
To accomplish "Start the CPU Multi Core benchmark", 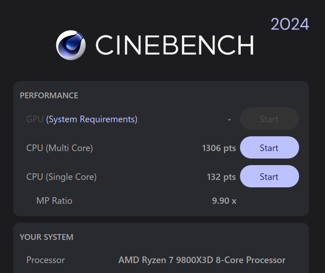I will pos(269,148).
